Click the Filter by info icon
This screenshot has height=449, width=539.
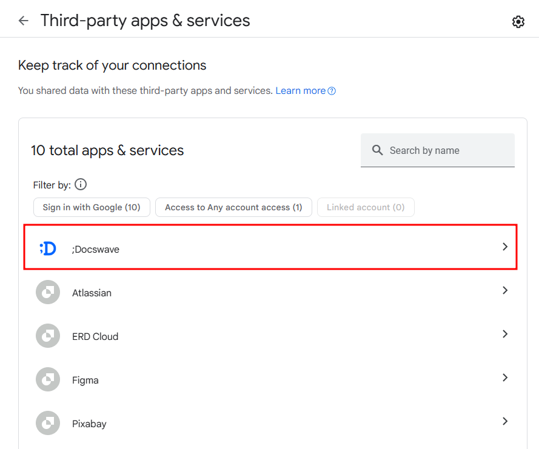click(81, 184)
